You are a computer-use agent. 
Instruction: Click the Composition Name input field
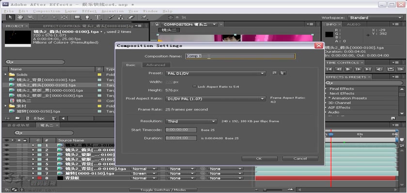[240, 56]
